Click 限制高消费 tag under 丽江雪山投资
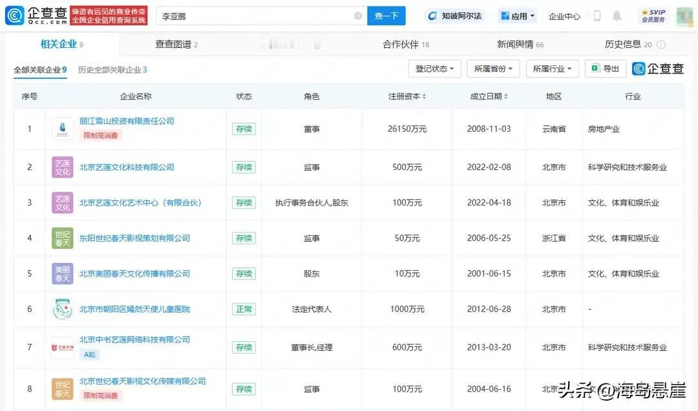698x411 pixels. pos(101,135)
